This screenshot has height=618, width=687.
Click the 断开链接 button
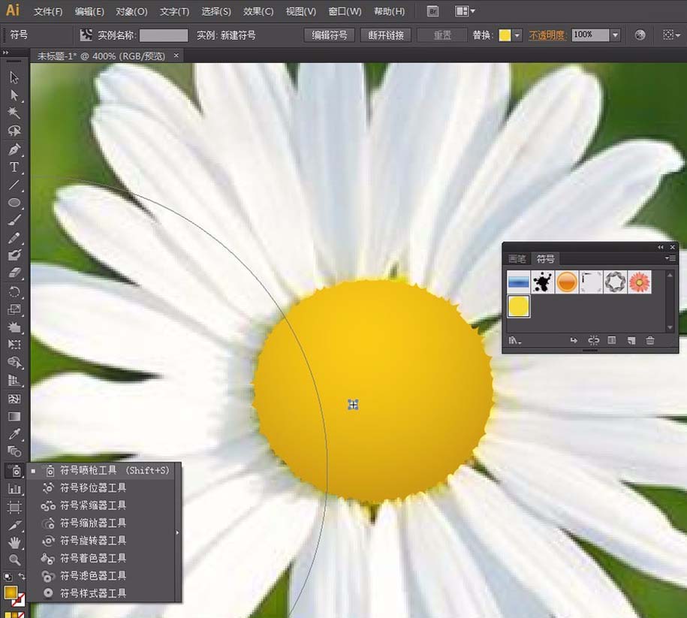[x=386, y=35]
